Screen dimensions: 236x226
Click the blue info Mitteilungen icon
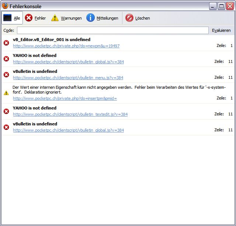click(90, 18)
